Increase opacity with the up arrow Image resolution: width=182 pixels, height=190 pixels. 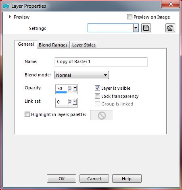tap(70, 87)
